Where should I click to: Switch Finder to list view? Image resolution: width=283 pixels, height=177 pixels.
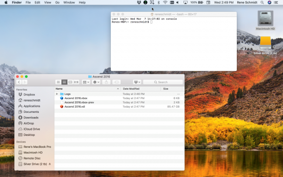coord(64,82)
